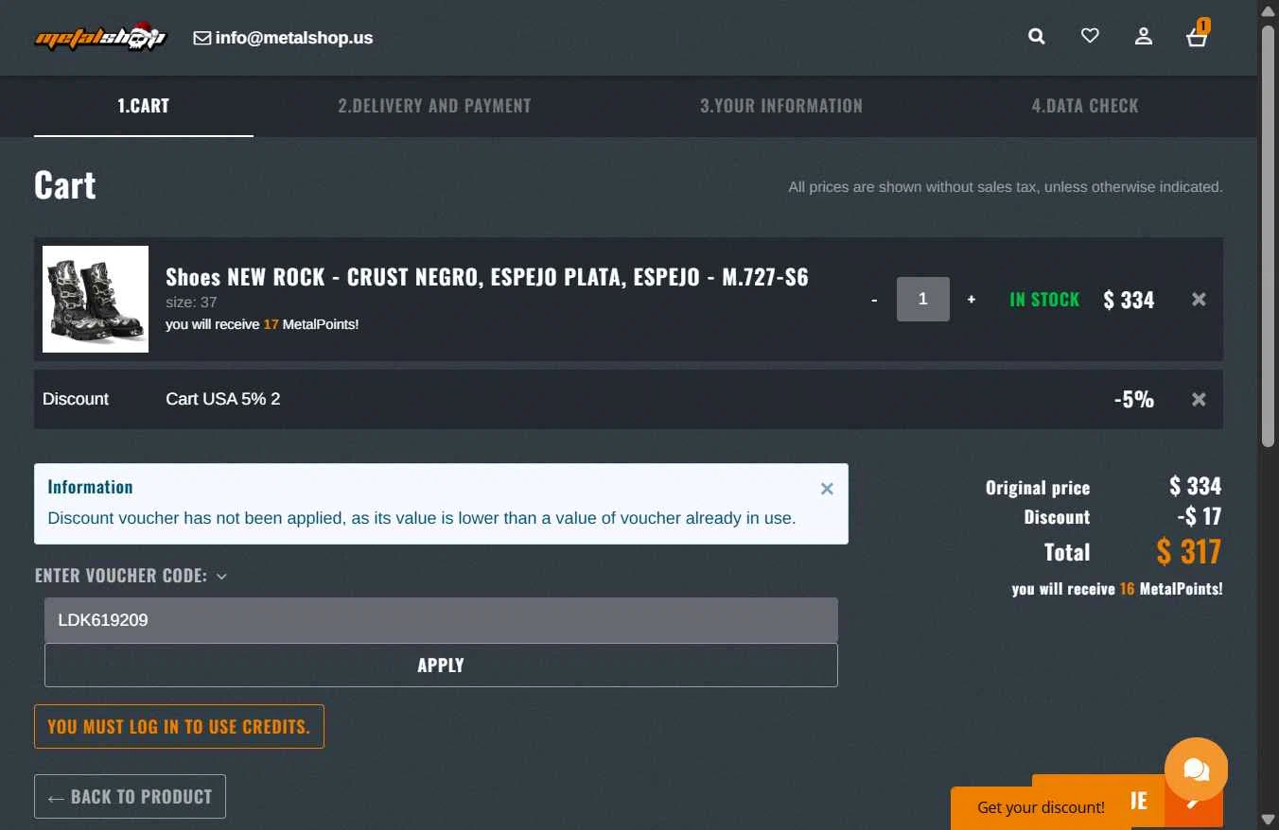Click the quantity field showing 1
Viewport: 1279px width, 830px height.
point(923,299)
